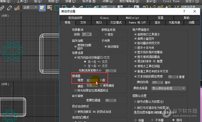Toggle the 自动指定 checkbox
This screenshot has height=122, width=202.
point(106,46)
